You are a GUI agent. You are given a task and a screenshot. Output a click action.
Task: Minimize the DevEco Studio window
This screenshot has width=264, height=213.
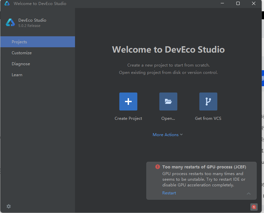[x=222, y=3]
